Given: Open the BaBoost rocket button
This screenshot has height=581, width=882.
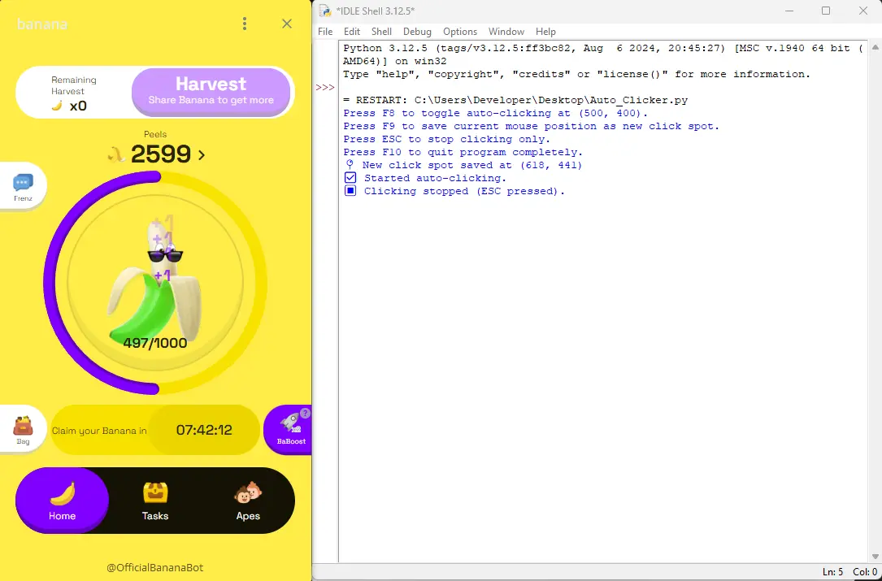Looking at the screenshot, I should 289,430.
